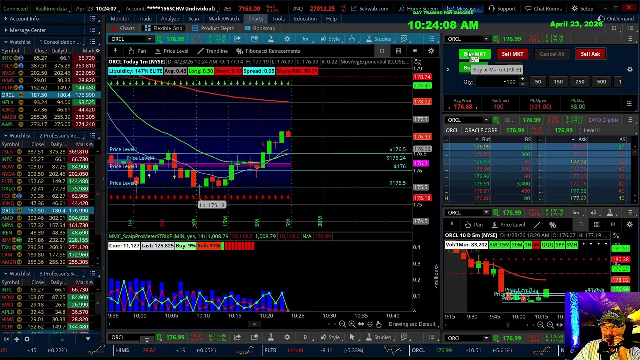
Task: Click the Qty input field
Action: click(496, 82)
